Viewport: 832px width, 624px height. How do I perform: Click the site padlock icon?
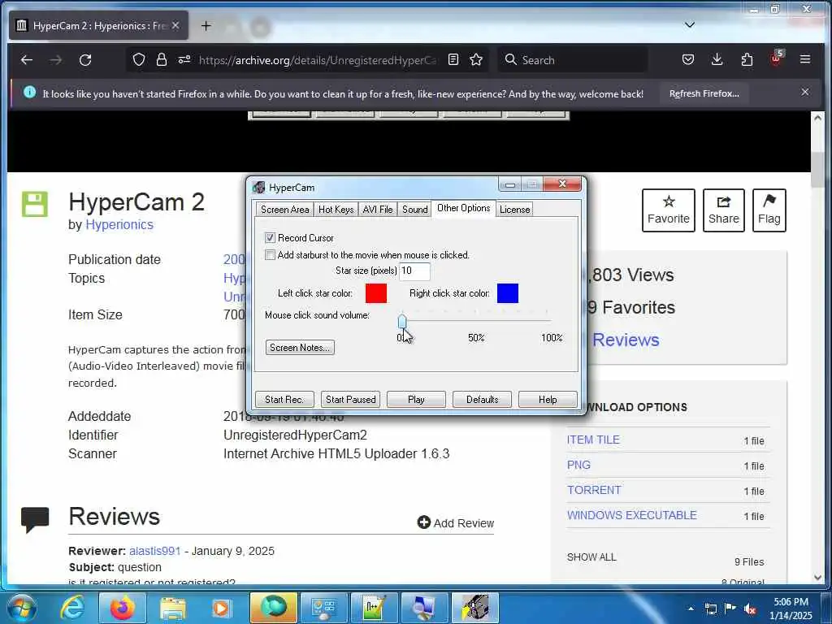[162, 60]
